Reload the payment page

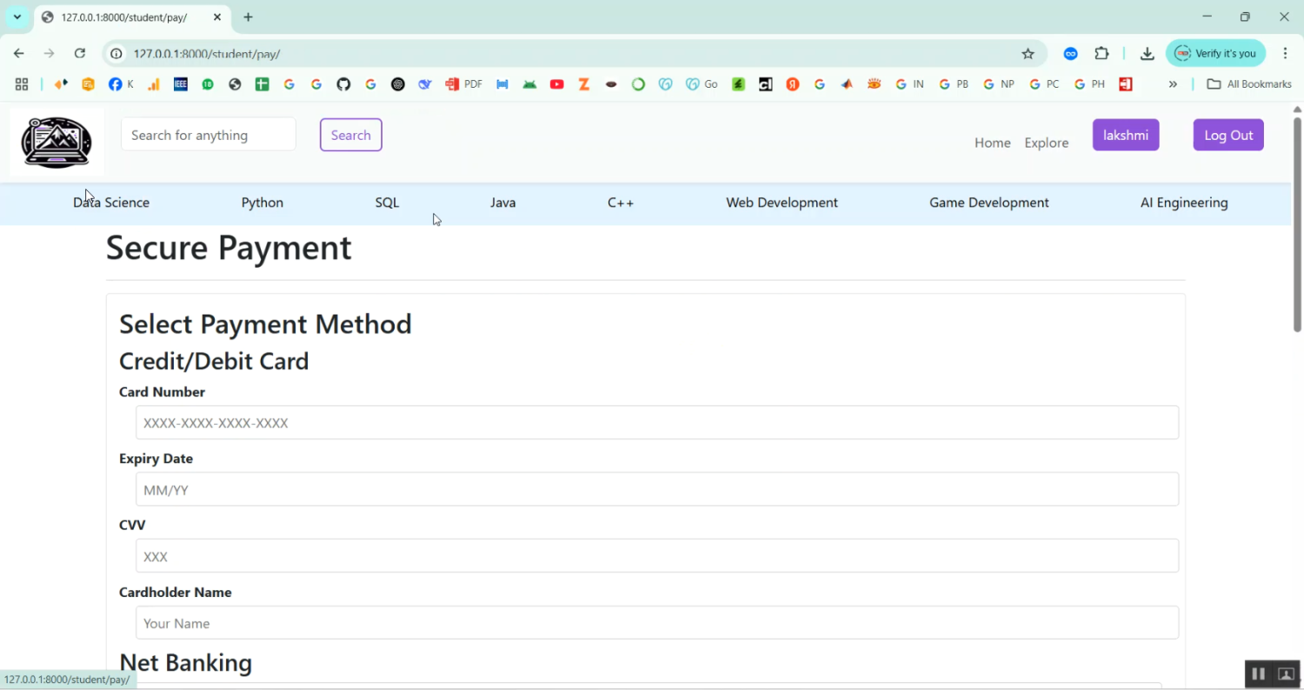click(79, 54)
